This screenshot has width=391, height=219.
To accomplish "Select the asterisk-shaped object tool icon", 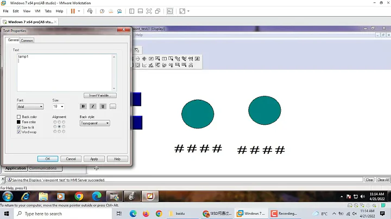I will click(x=144, y=59).
